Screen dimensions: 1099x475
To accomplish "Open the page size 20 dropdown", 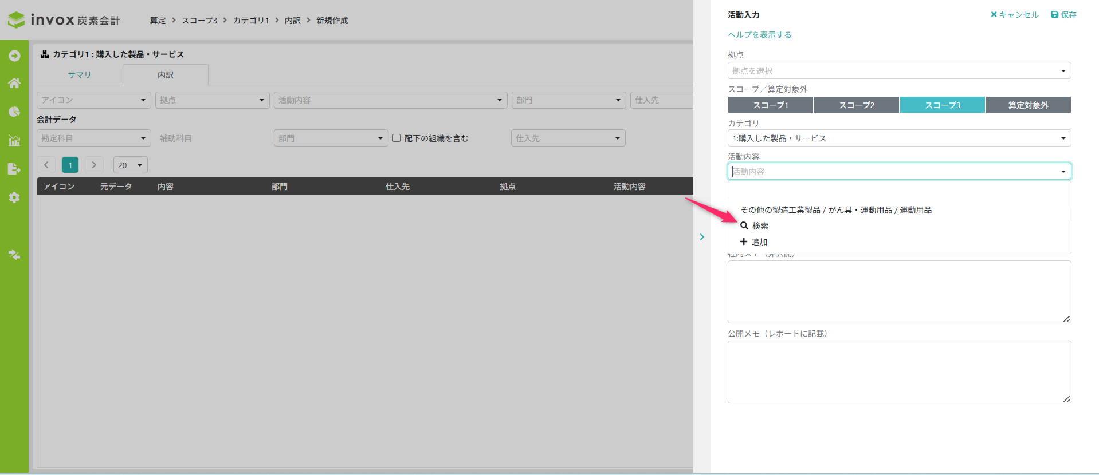I will 130,165.
